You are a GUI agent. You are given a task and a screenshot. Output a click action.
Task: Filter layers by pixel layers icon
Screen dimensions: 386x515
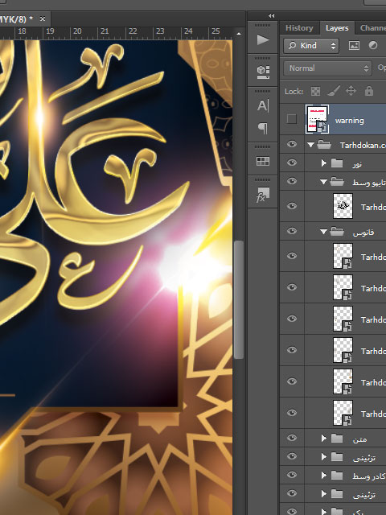tap(354, 45)
